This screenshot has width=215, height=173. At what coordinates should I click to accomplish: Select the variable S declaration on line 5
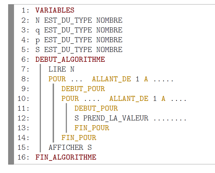coord(38,50)
